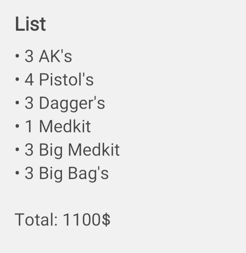
Task: Select the "3 Big Medkit" list line
Action: click(x=72, y=150)
